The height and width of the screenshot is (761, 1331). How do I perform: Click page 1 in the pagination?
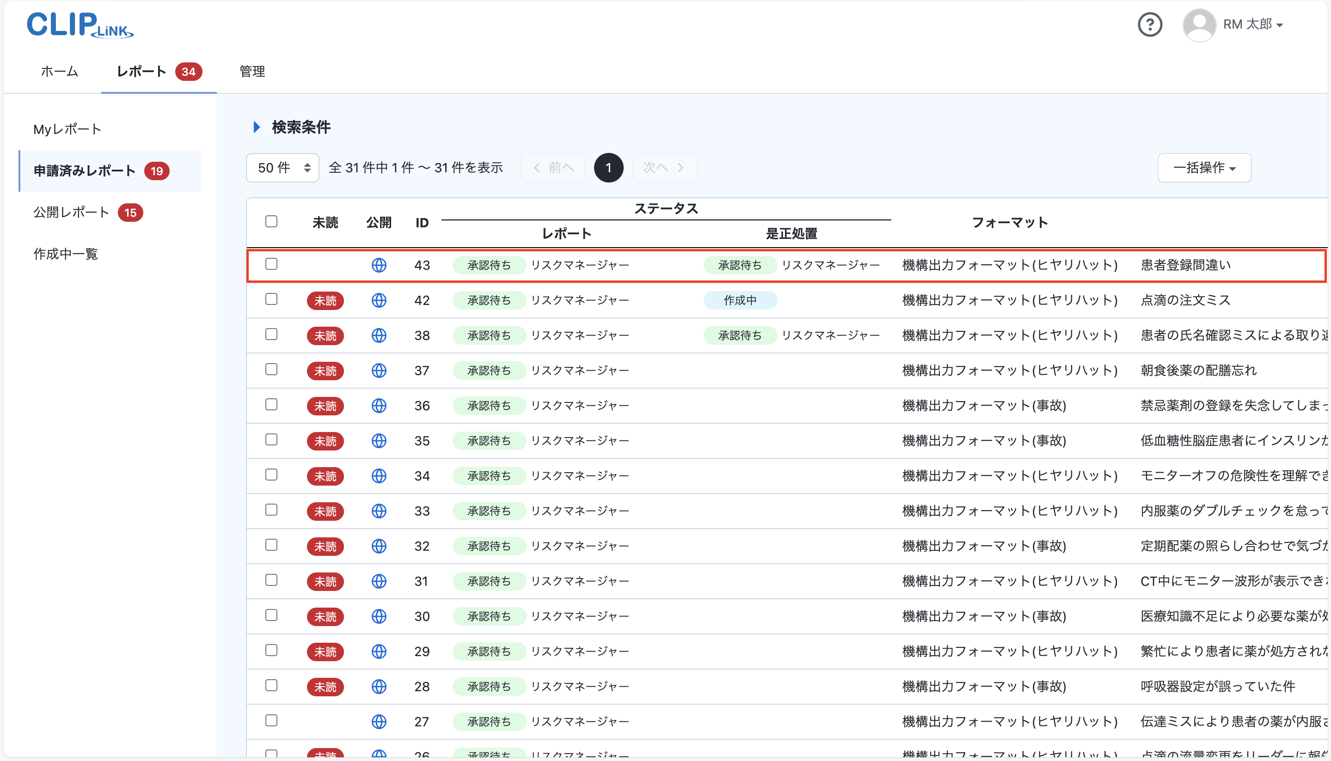pyautogui.click(x=608, y=167)
